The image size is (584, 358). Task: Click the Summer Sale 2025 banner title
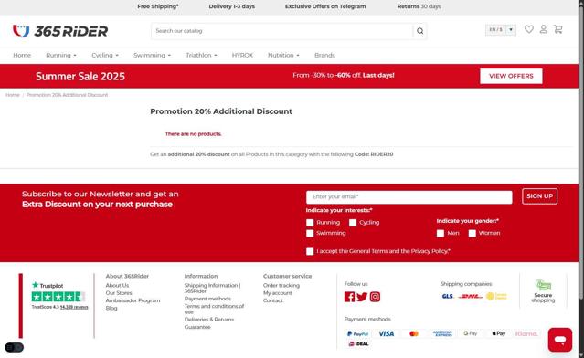point(80,77)
